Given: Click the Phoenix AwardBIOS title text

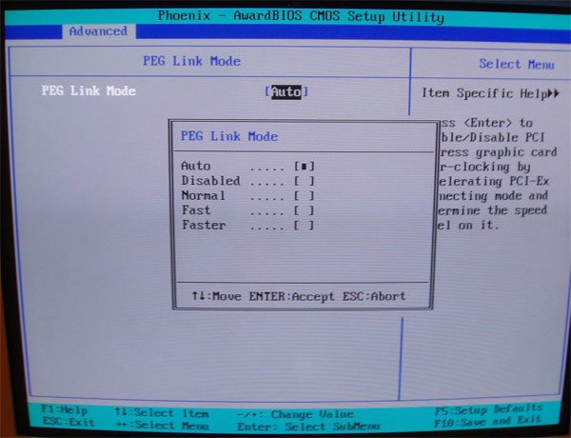Looking at the screenshot, I should (x=301, y=16).
